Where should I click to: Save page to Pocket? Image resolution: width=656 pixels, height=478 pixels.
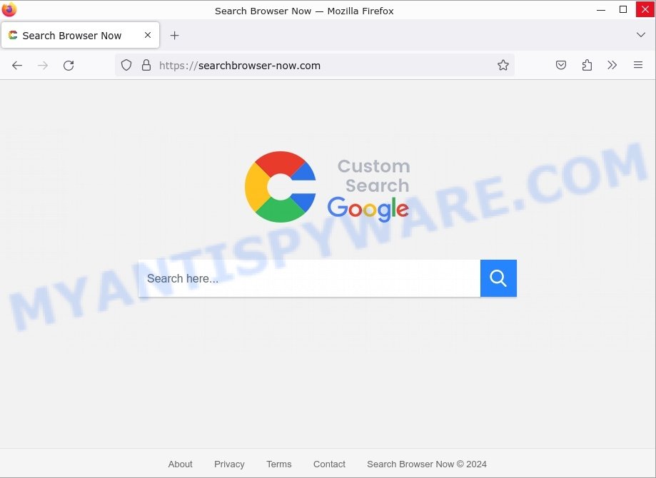point(561,65)
